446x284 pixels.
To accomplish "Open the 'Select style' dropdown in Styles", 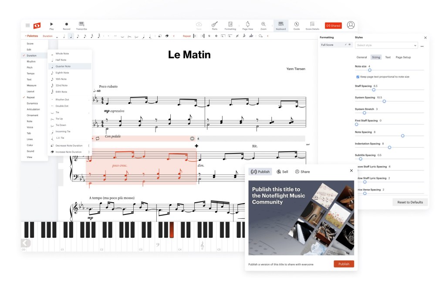I will 386,45.
